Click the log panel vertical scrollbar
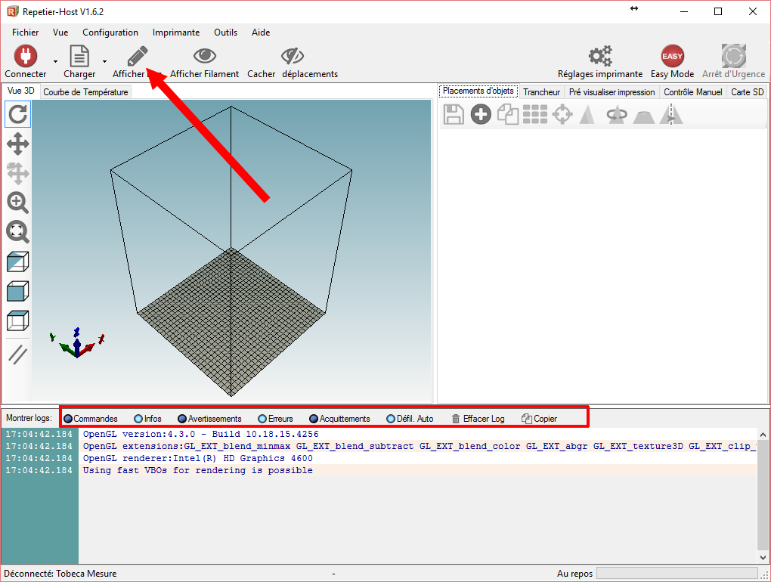 click(763, 495)
